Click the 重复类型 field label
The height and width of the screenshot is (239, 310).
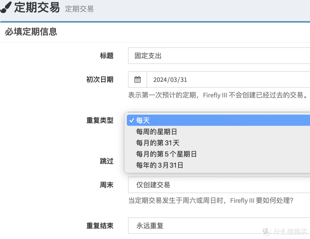(100, 121)
